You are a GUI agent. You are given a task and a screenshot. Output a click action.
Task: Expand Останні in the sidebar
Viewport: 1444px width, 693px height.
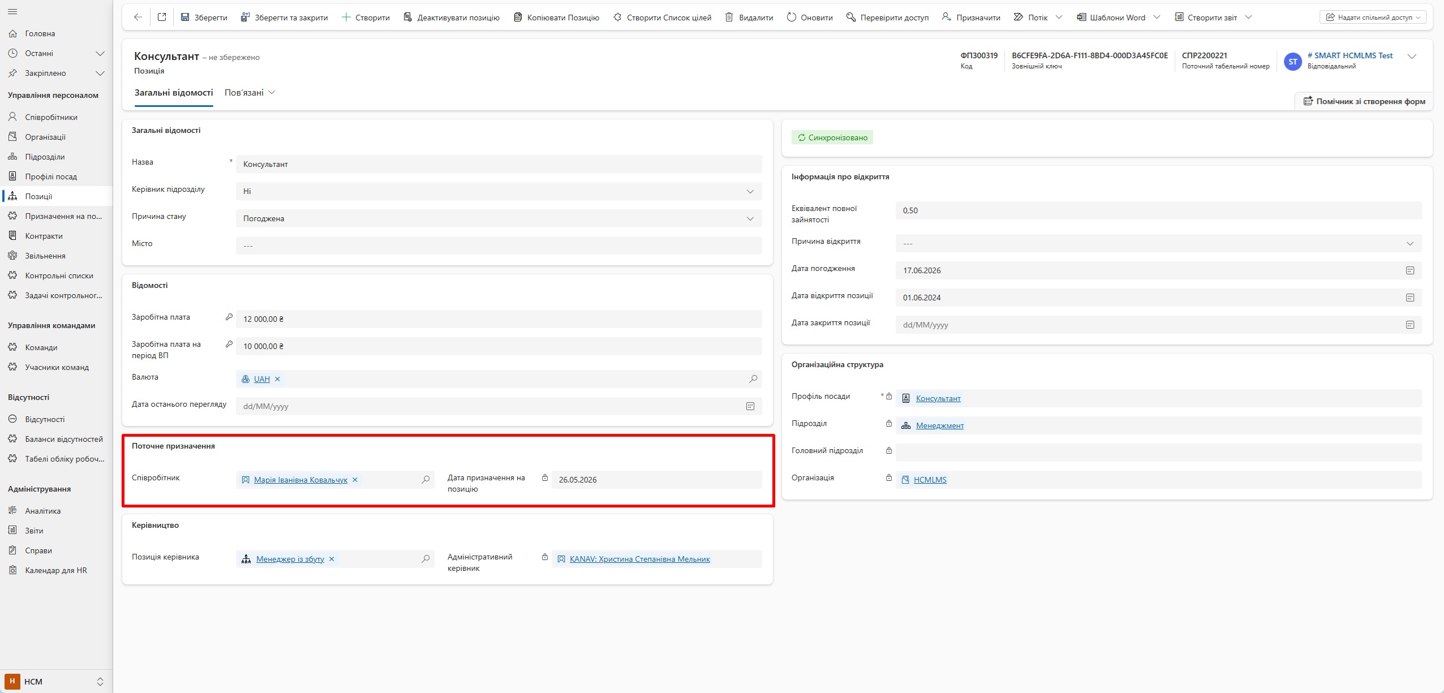pyautogui.click(x=100, y=53)
